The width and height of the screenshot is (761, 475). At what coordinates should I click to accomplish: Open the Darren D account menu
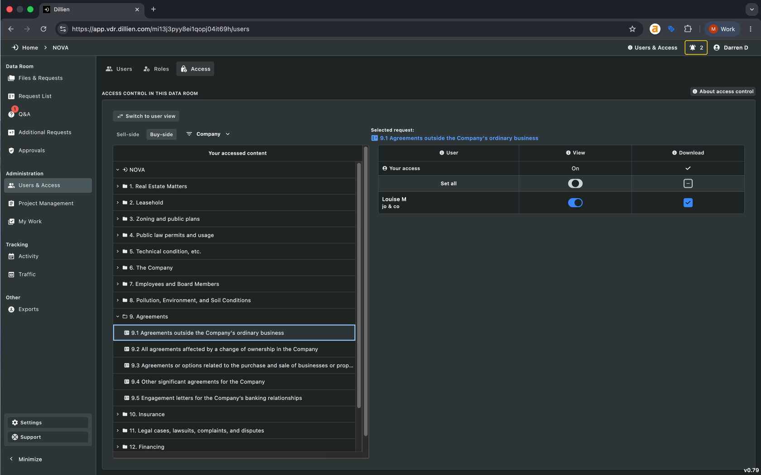coord(731,47)
